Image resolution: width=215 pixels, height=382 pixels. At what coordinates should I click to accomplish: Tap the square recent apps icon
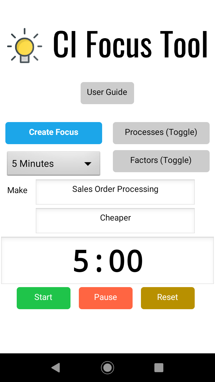click(159, 367)
